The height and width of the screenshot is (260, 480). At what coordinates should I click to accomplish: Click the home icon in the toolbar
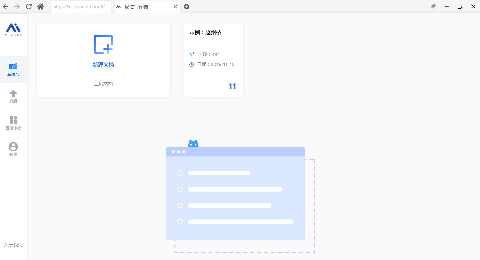click(x=41, y=6)
